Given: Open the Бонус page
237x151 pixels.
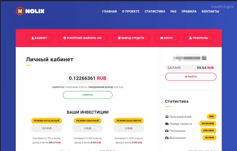Looking at the screenshot, I should 166,38.
